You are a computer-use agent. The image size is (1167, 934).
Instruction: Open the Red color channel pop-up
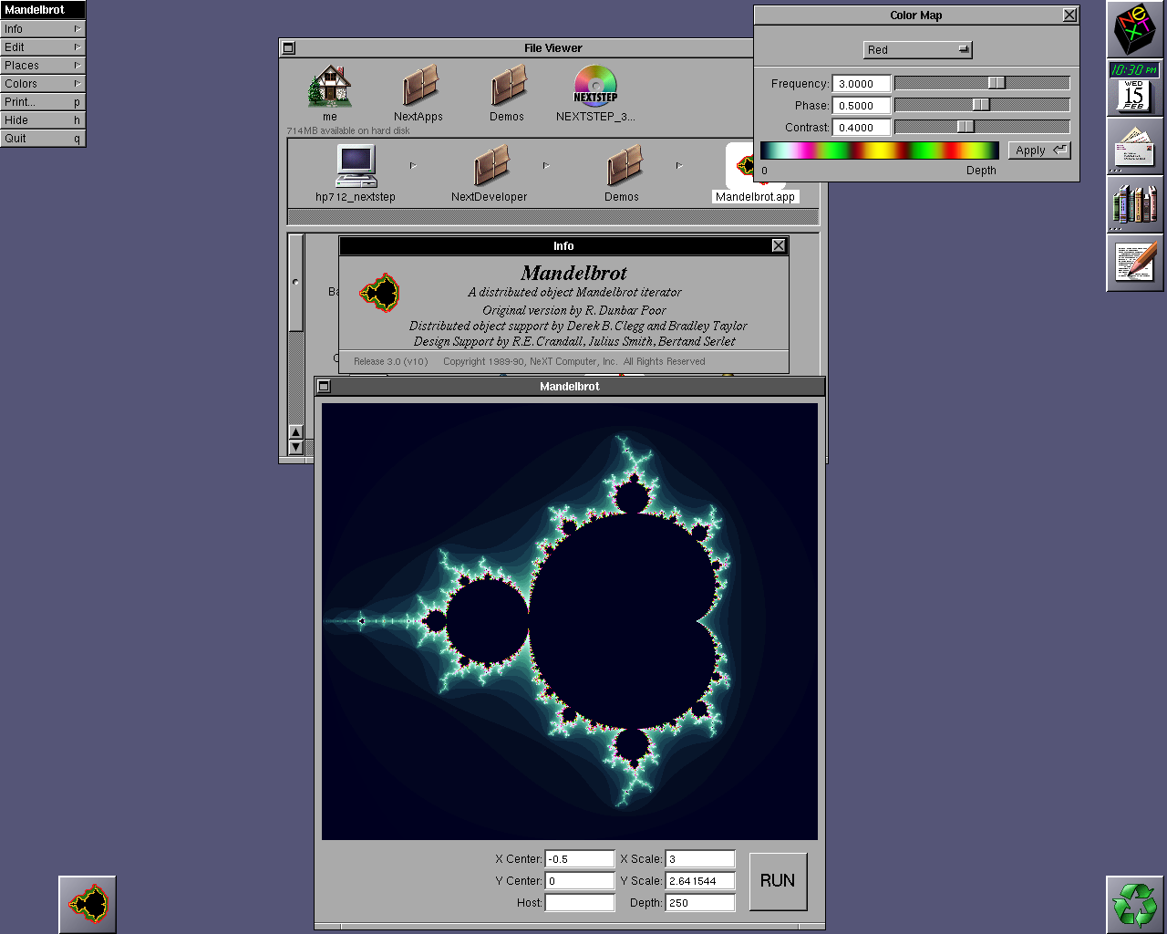[x=917, y=50]
